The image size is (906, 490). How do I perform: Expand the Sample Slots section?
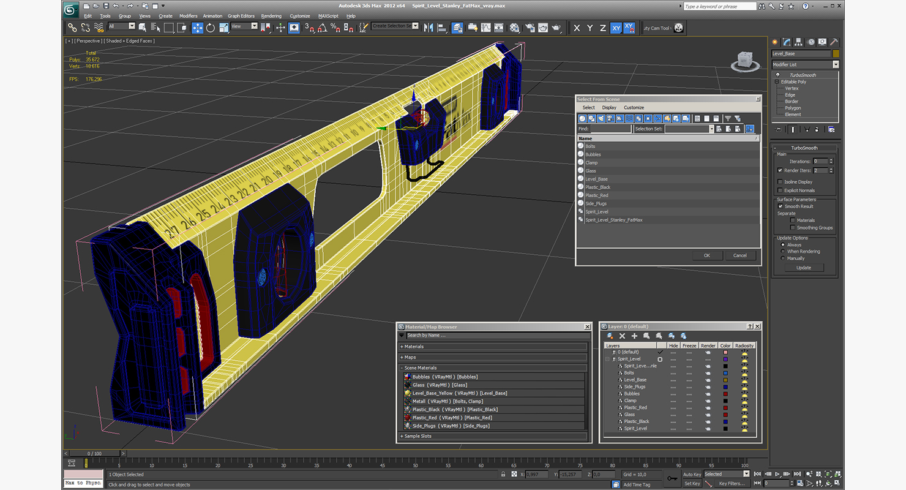click(493, 436)
